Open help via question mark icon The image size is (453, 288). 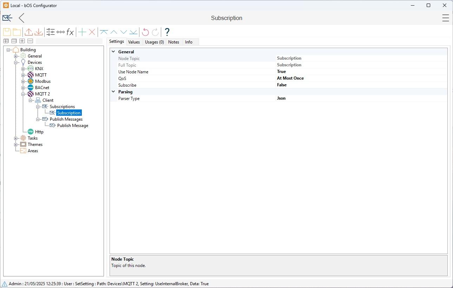tap(167, 32)
